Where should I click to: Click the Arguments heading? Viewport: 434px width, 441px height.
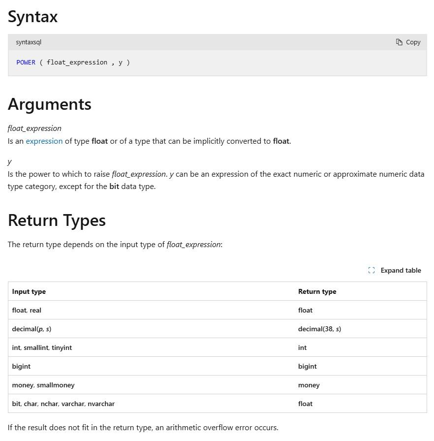(x=50, y=104)
